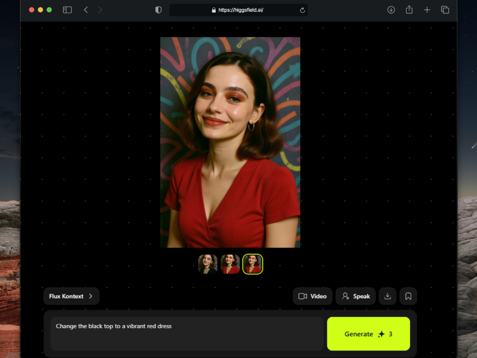Click the Safari share icon

409,10
